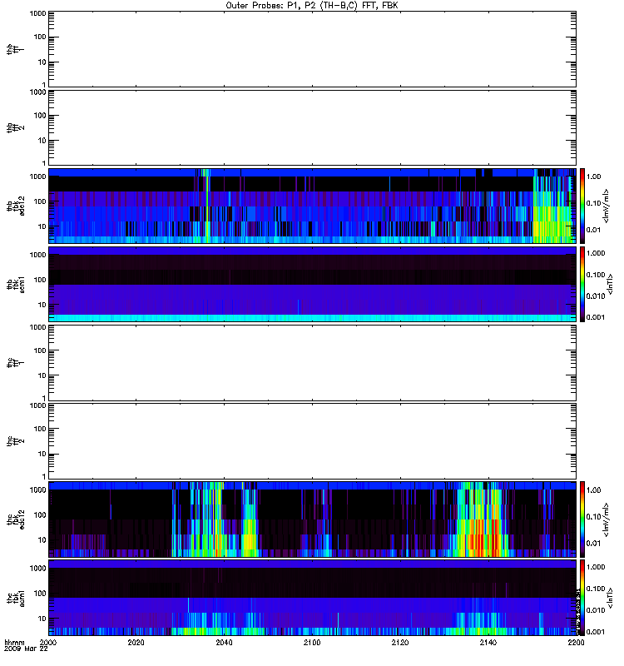624x666 pixels.
Task: Click the 'thc fbk edc12' y-axis label
Action: click(x=16, y=519)
